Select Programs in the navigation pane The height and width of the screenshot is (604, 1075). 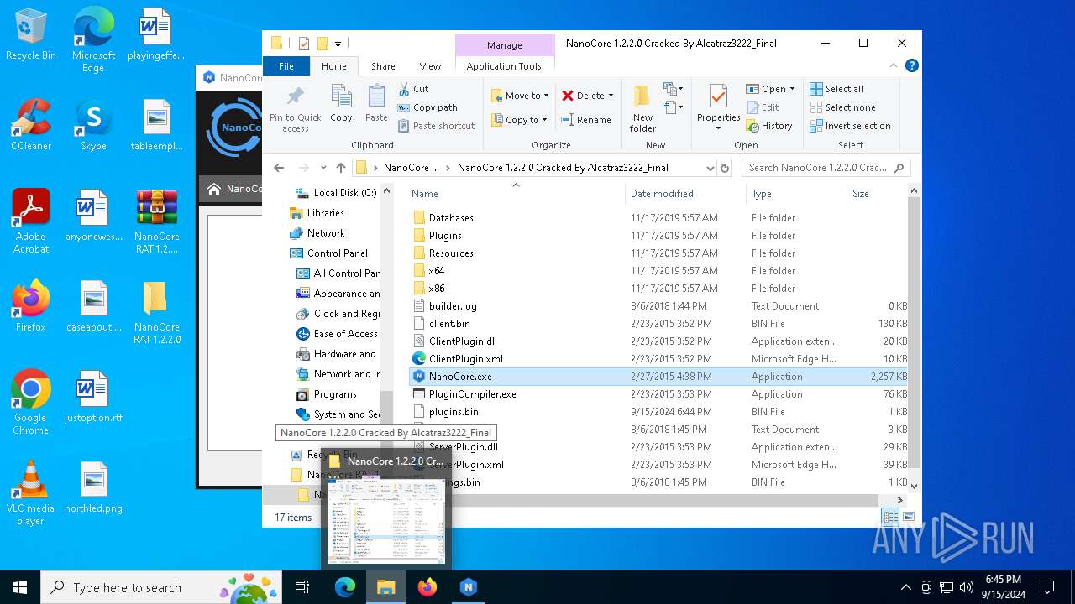click(x=334, y=394)
